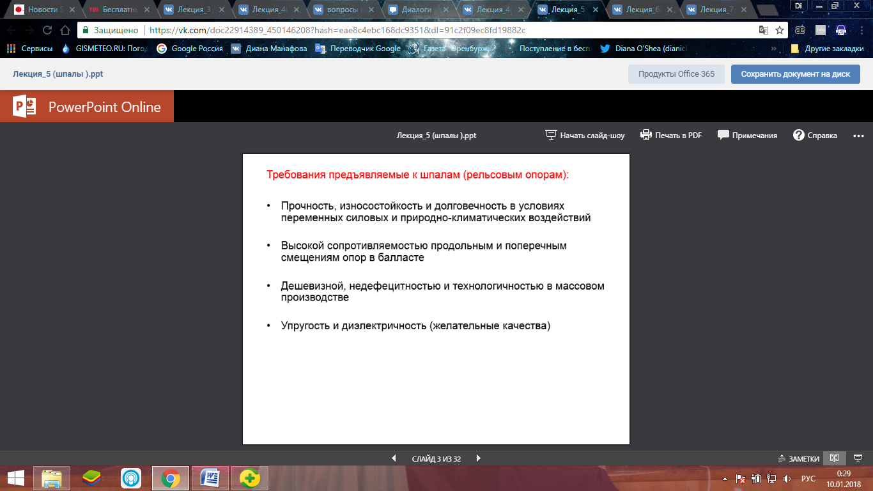Open the green plus app on taskbar
This screenshot has height=491, width=873.
(250, 478)
